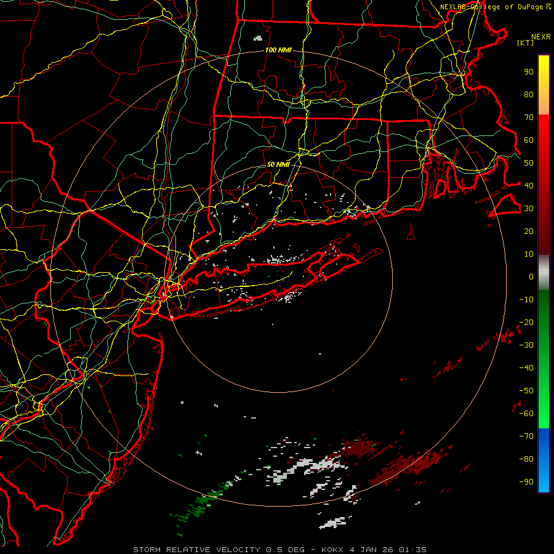This screenshot has width=554, height=554.
Task: Click the -50 value on velocity scale
Action: click(526, 391)
